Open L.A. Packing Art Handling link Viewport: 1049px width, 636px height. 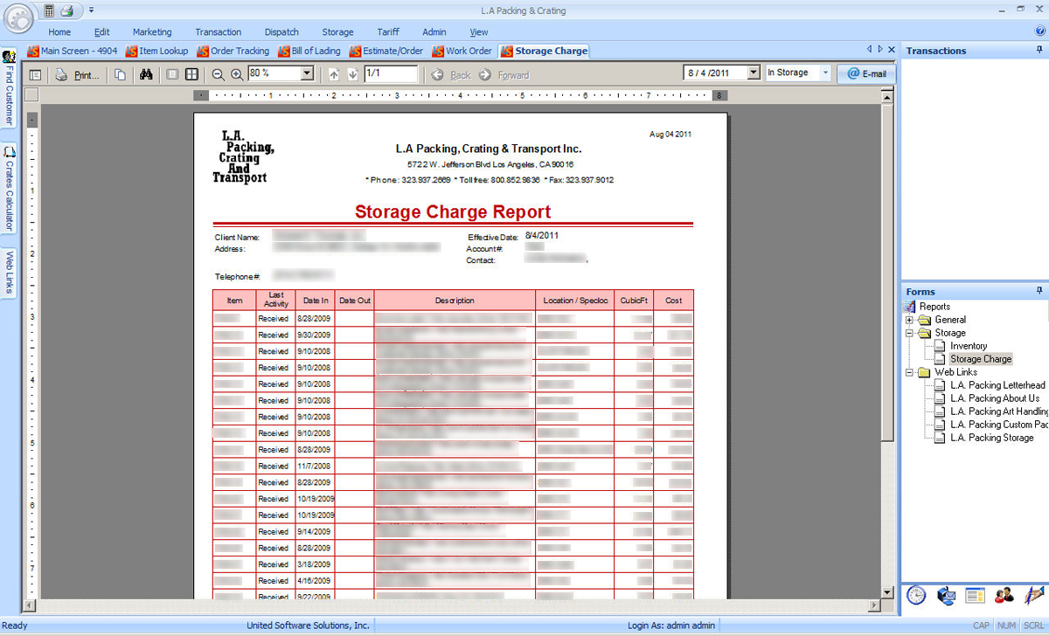(x=999, y=411)
